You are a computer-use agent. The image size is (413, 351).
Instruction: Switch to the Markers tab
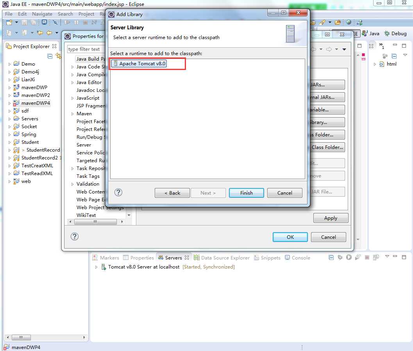click(106, 258)
